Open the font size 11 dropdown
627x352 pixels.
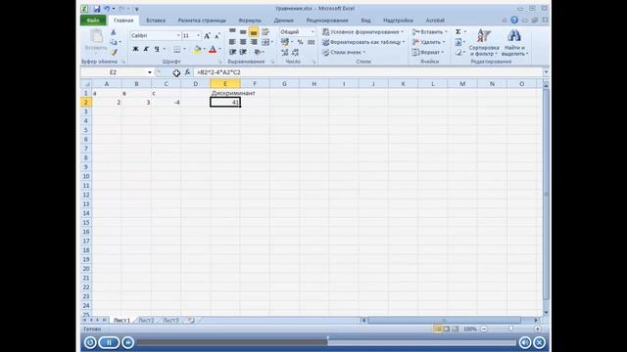tap(198, 36)
